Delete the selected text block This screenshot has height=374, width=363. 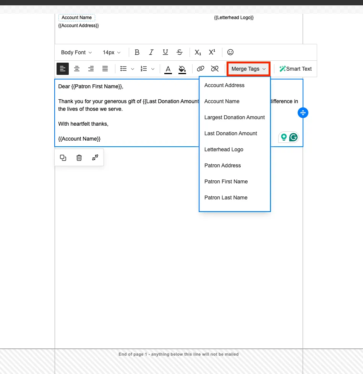click(x=79, y=158)
